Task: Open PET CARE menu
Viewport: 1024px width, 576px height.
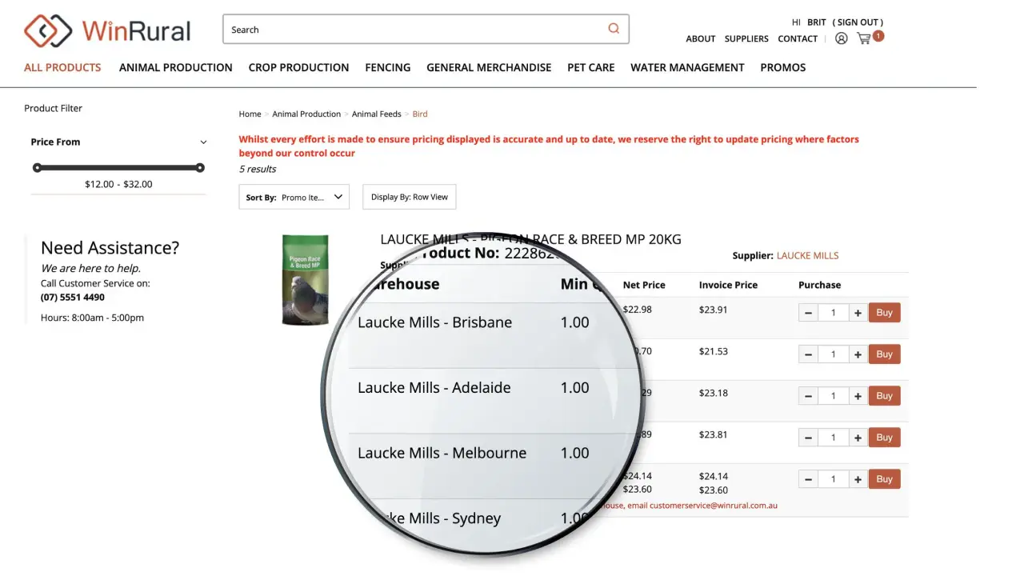Action: (x=591, y=67)
